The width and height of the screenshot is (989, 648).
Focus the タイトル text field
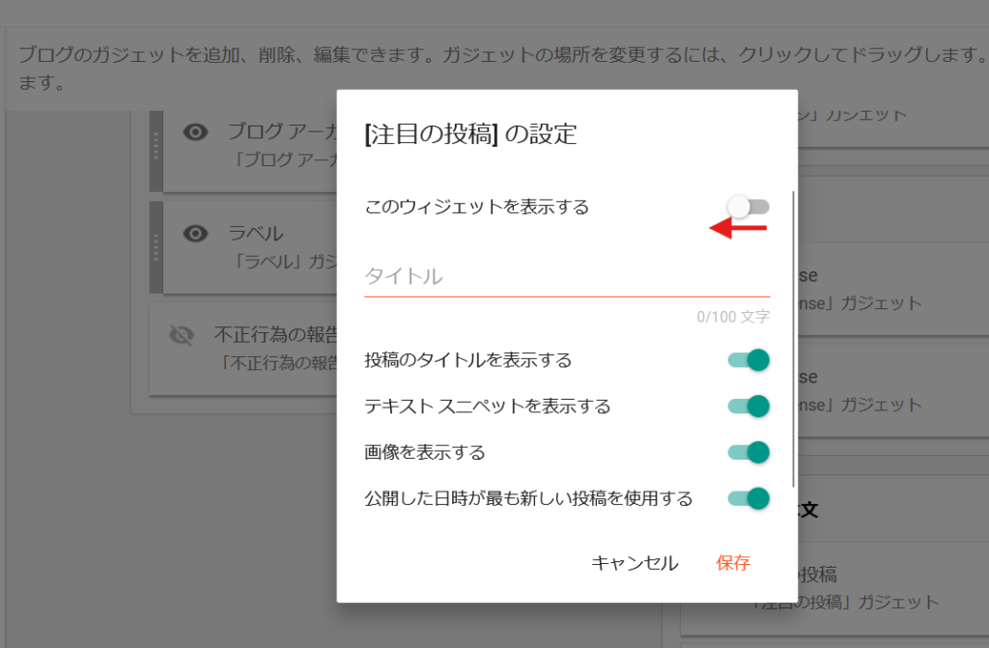pyautogui.click(x=567, y=277)
